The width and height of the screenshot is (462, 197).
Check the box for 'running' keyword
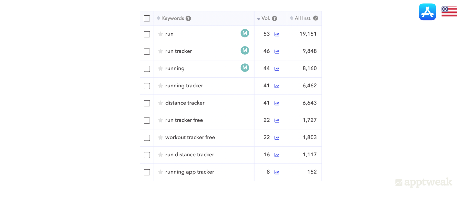(147, 69)
